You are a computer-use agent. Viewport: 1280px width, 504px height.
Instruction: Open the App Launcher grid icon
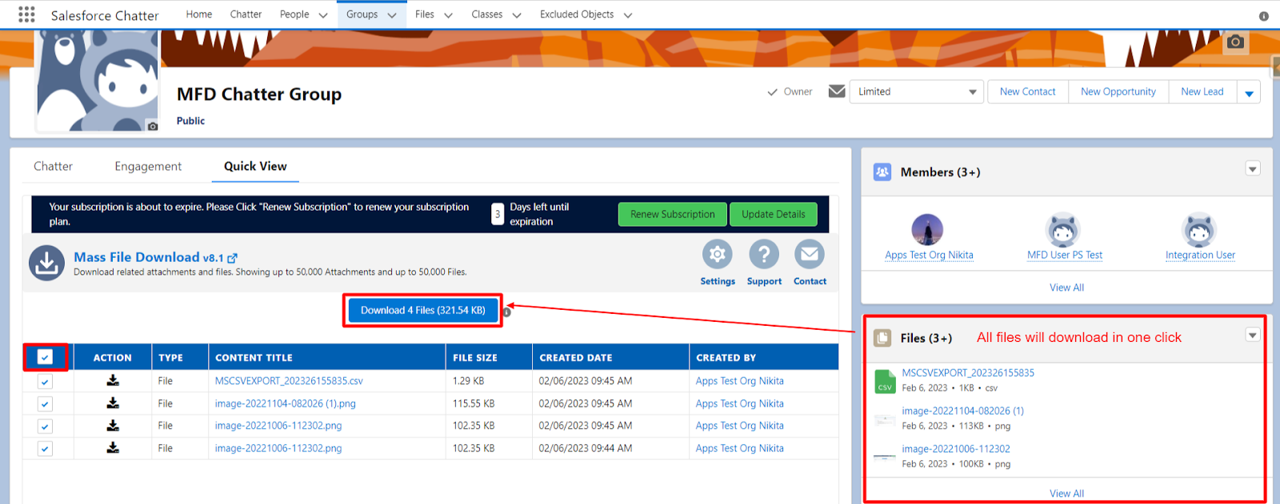(x=26, y=14)
